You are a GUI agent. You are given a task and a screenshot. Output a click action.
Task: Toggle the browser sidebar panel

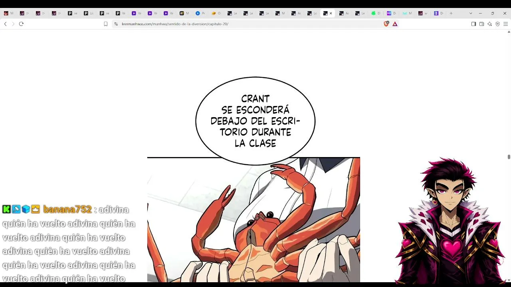(x=473, y=24)
